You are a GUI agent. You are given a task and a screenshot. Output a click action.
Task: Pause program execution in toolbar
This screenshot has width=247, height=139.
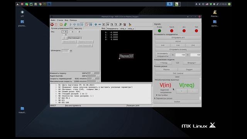(78, 24)
